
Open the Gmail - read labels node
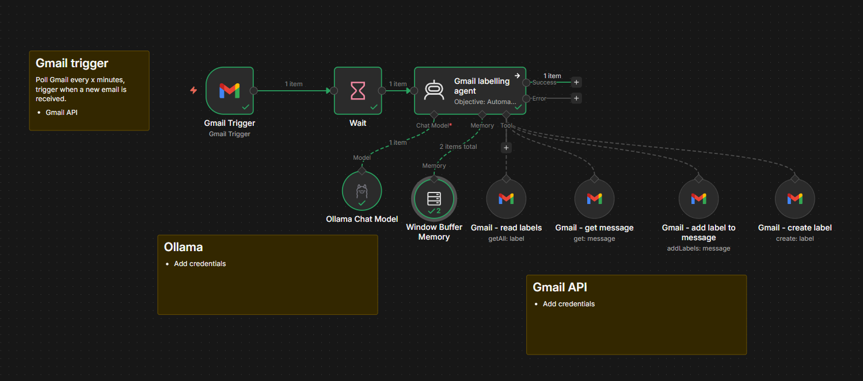tap(506, 199)
